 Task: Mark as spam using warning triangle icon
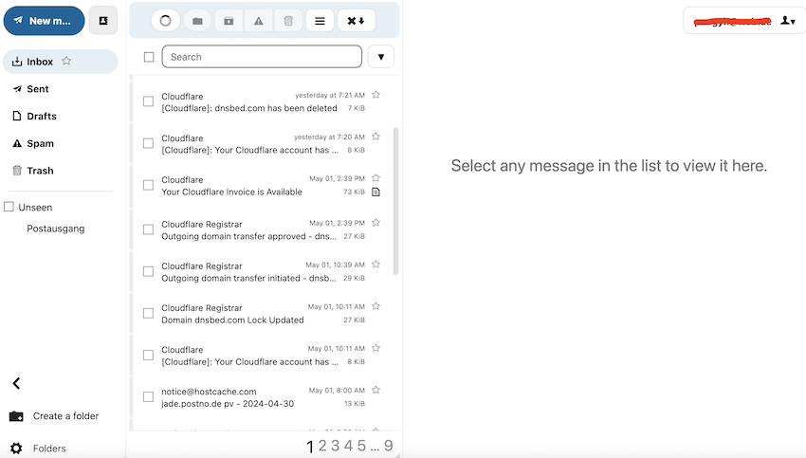[258, 20]
